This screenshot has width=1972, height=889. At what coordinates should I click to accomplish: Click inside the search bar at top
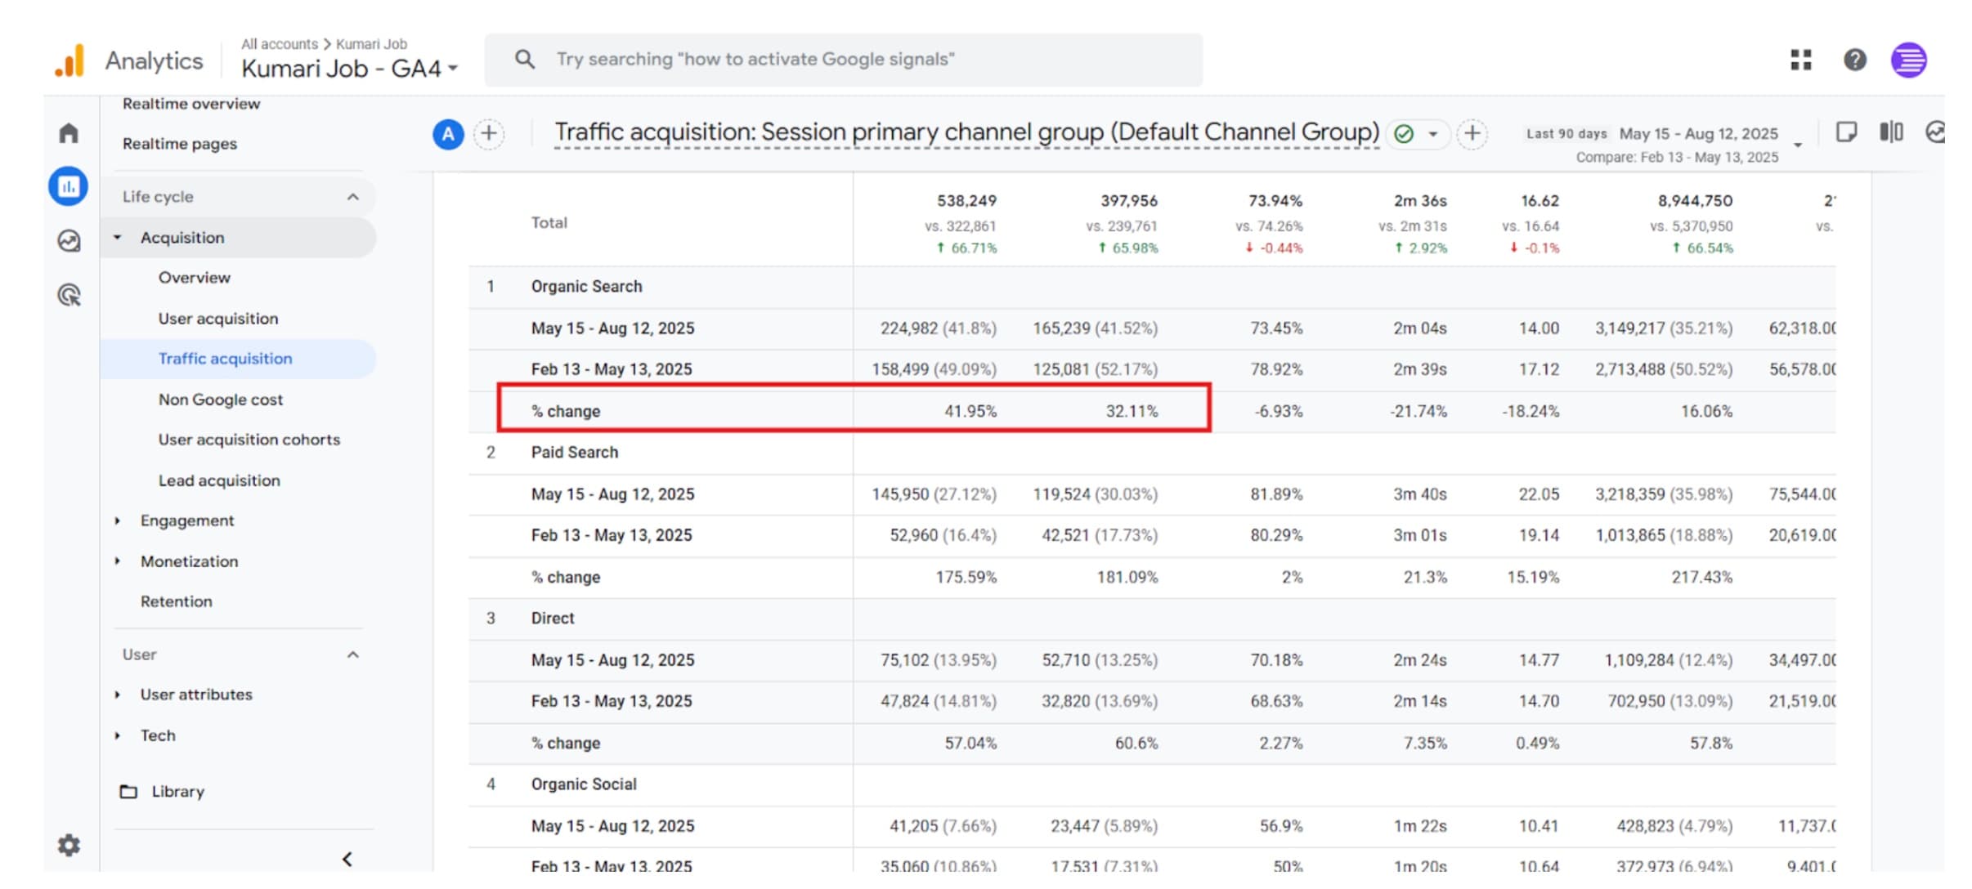click(818, 59)
